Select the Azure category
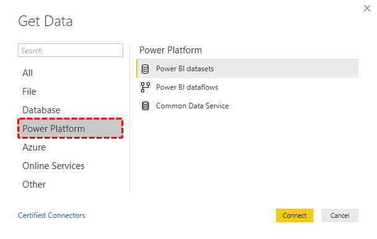Screen dimensions: 377x239 click(34, 147)
